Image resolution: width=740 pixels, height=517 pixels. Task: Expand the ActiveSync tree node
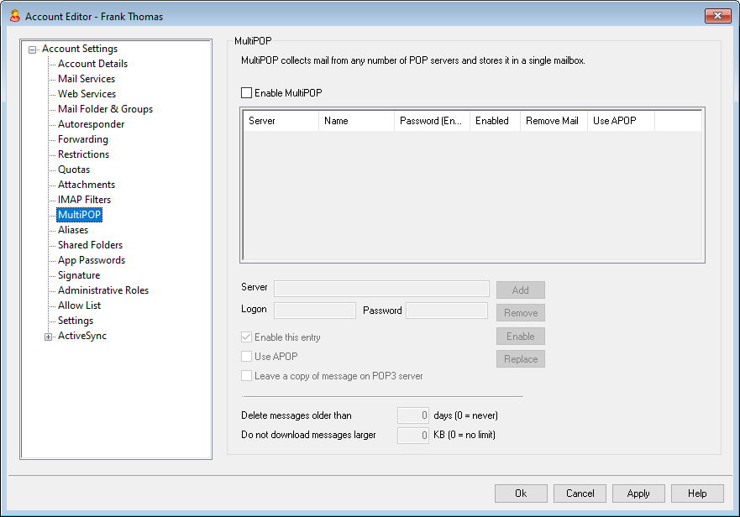click(x=48, y=337)
